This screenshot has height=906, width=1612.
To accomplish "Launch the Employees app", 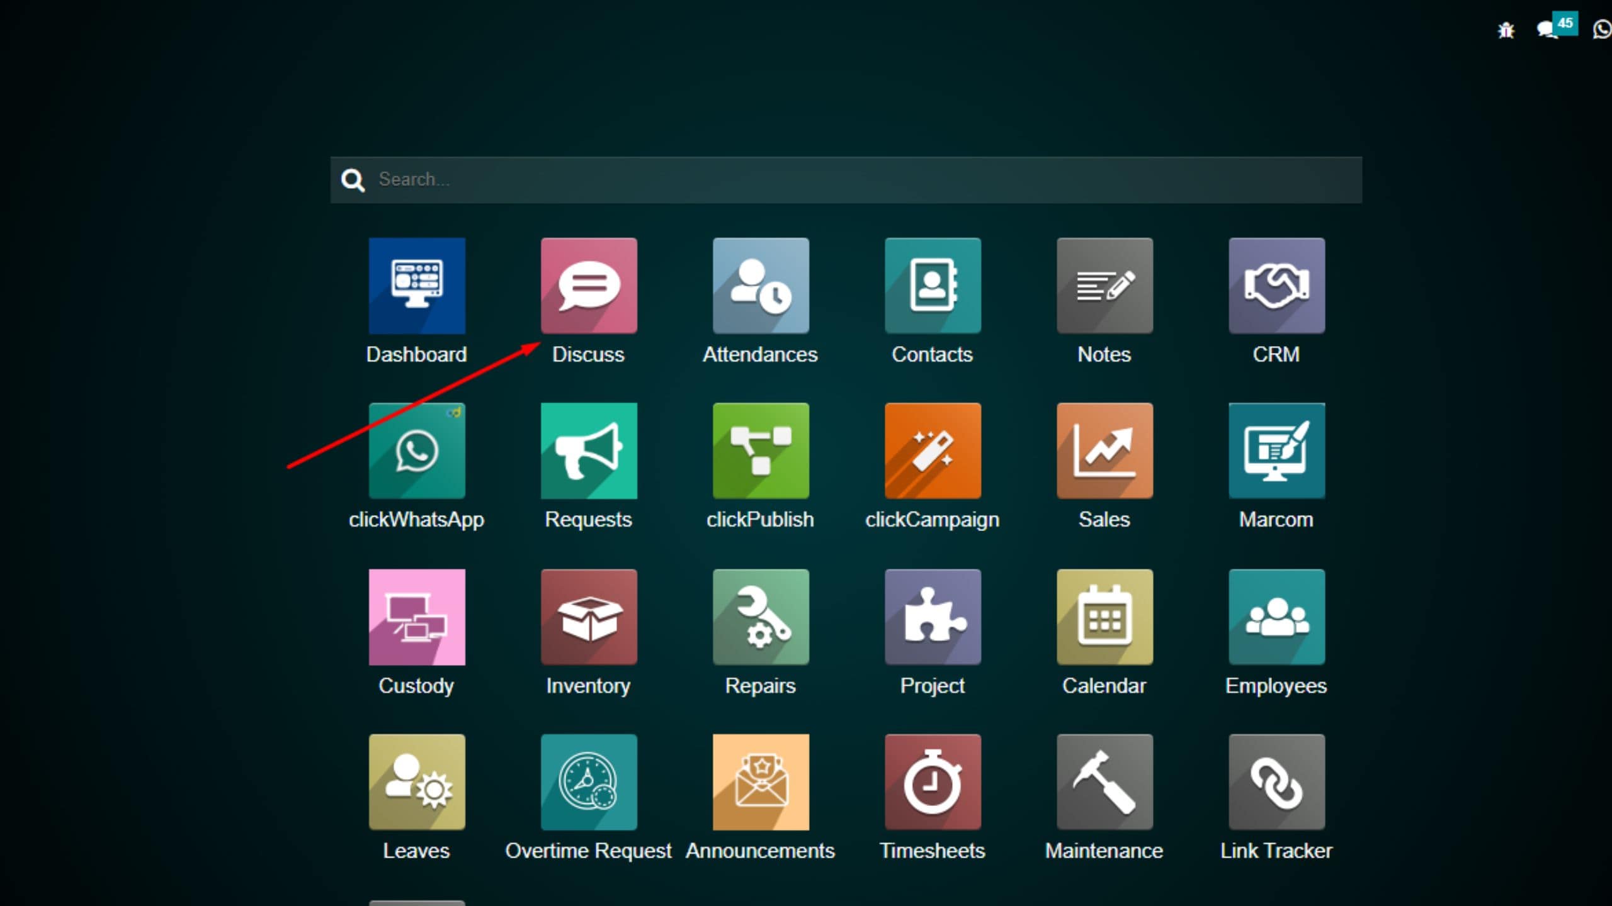I will 1276,617.
